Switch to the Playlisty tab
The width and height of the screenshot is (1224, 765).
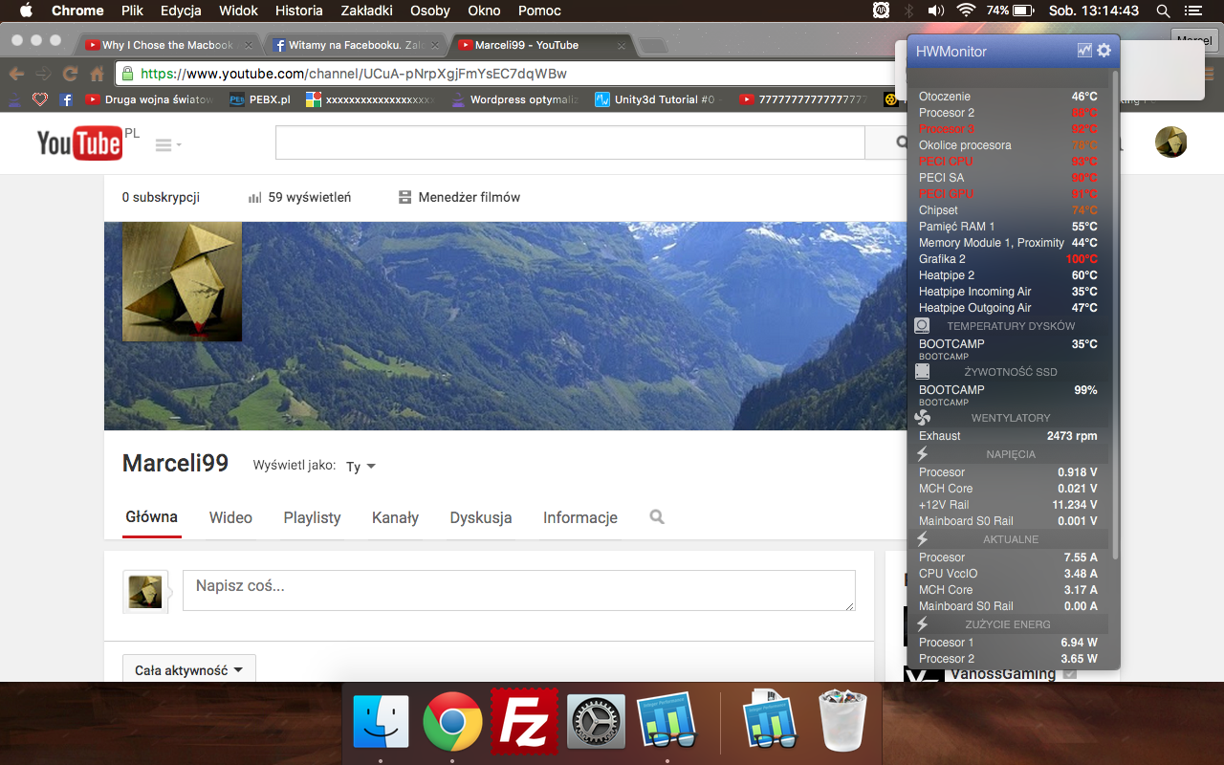[x=312, y=517]
